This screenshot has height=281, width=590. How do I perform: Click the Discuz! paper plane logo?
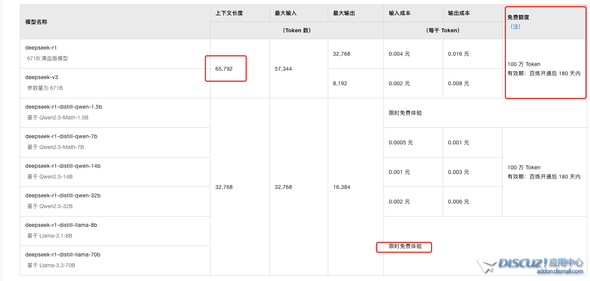pos(486,266)
